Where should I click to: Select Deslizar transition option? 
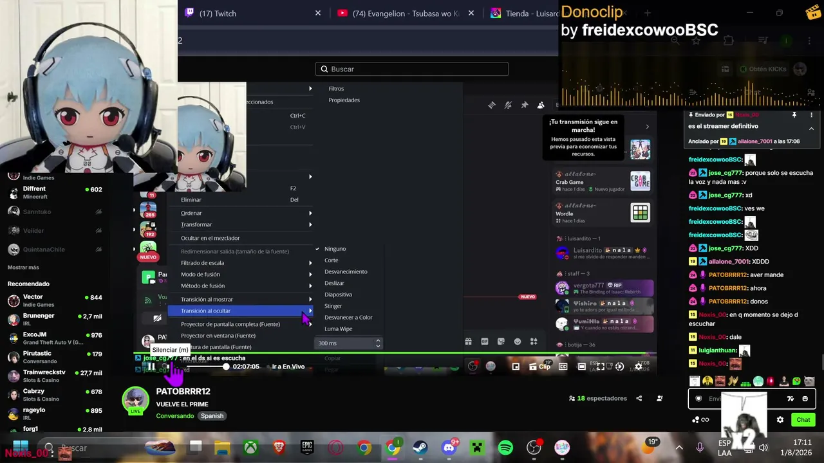tap(334, 284)
